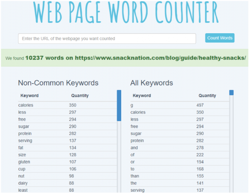
Task: Select the snacknation.com URL result text
Action: [x=160, y=58]
